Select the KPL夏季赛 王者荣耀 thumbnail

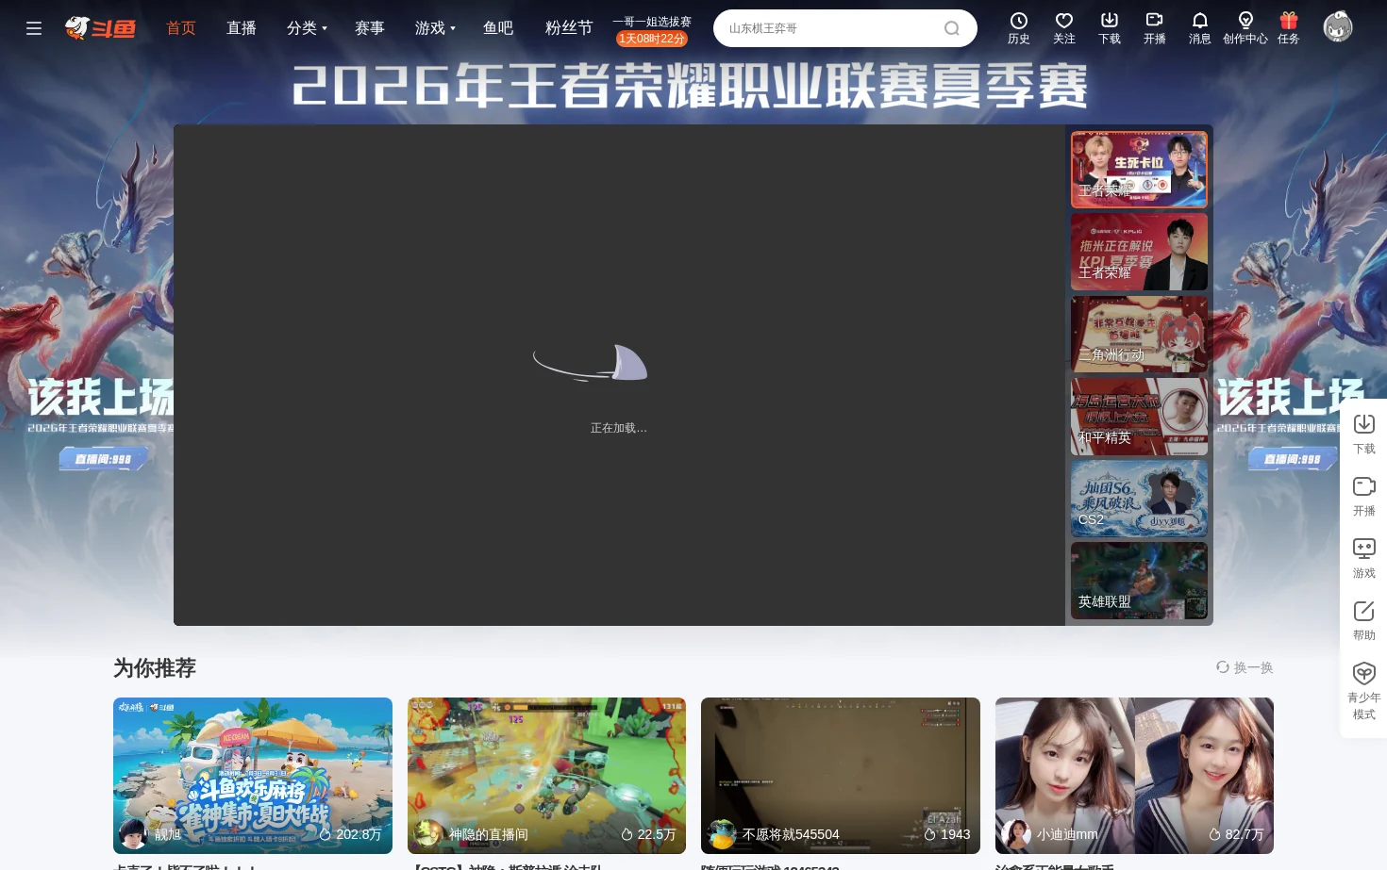coord(1139,252)
